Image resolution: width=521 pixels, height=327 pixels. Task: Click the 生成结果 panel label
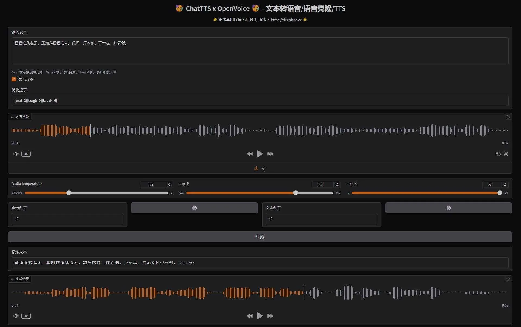pos(20,279)
